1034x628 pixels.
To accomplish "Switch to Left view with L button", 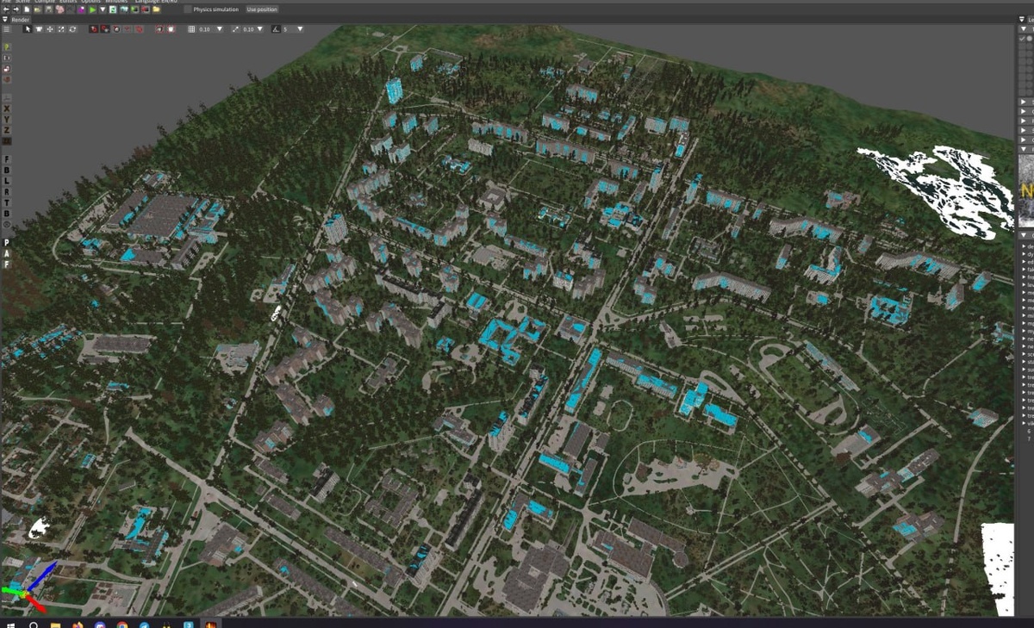I will 7,181.
